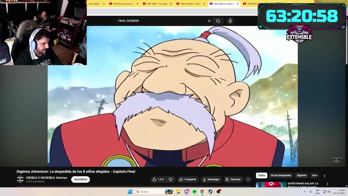Open the Compartir share dialog
This screenshot has height=196, width=348.
[x=188, y=179]
